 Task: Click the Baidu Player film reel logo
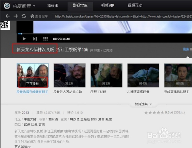coord(7,6)
